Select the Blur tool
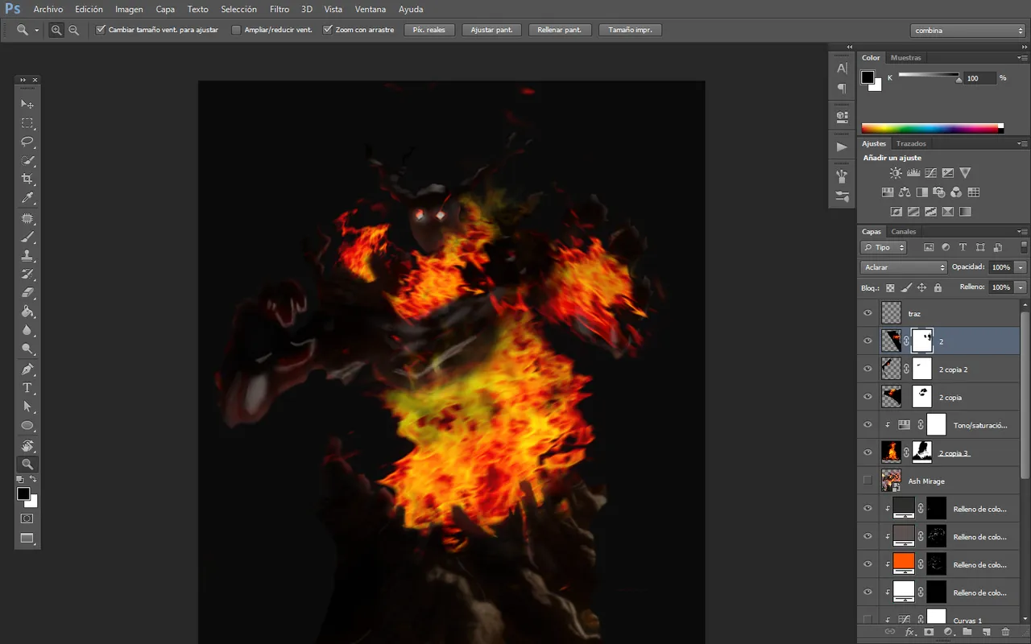This screenshot has width=1031, height=644. point(27,330)
